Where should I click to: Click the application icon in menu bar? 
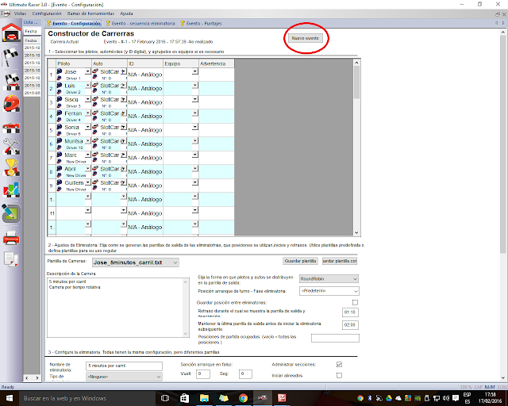(6, 13)
